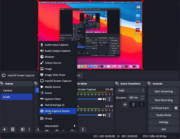Delete the selected scene with trash icon

pos(13,129)
